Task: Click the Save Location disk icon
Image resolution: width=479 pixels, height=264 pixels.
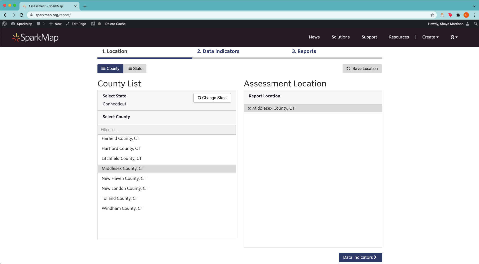Action: 348,68
